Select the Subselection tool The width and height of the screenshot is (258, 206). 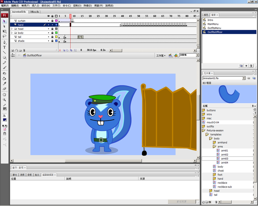4,26
